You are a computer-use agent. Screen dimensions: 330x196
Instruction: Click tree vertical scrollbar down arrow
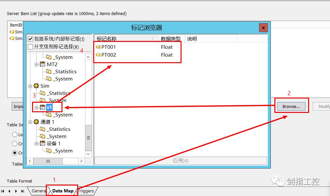pos(88,154)
